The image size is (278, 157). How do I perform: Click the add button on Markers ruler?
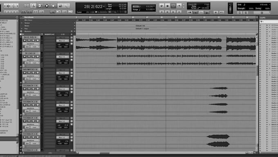[74, 31]
